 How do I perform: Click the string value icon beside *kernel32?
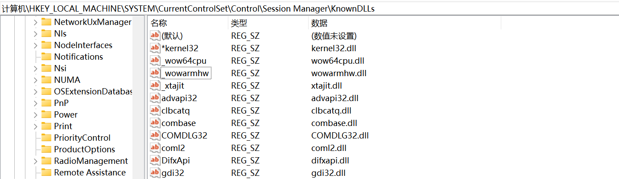coord(155,48)
